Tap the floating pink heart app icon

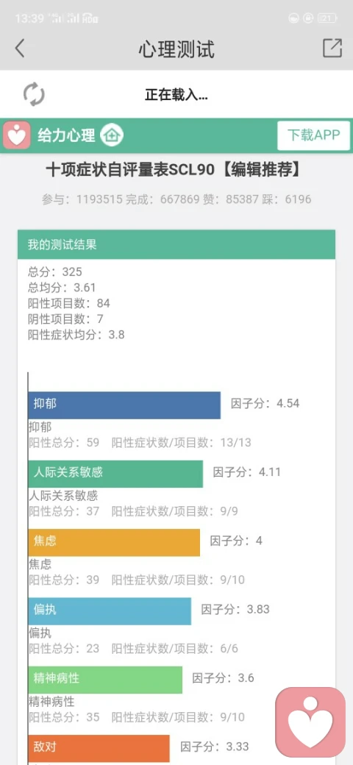coord(310,722)
